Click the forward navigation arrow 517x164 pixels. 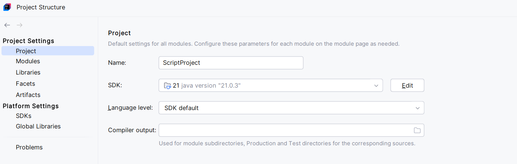20,25
